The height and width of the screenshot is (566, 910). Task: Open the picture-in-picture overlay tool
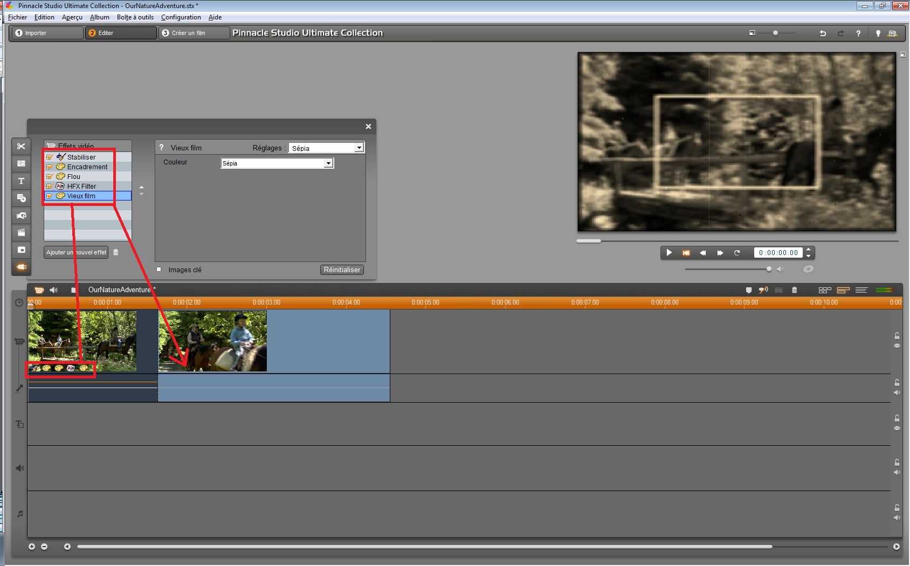coord(21,164)
